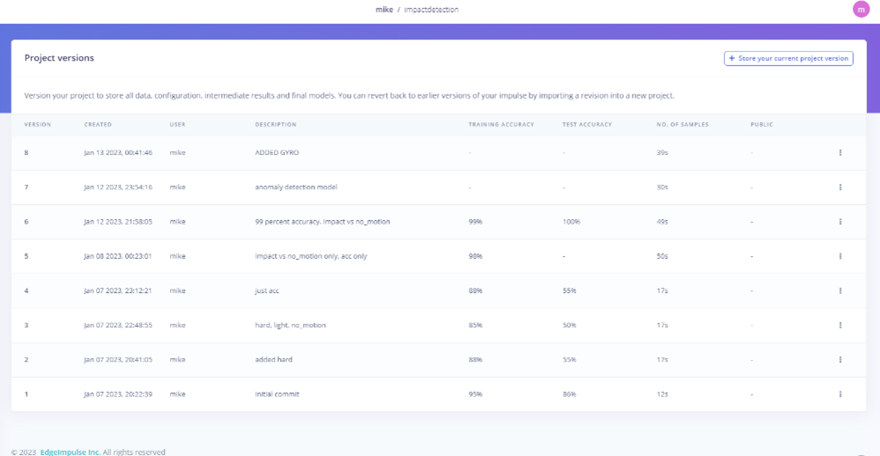Click the impactdetection project breadcrumb
This screenshot has height=456, width=880.
(431, 10)
